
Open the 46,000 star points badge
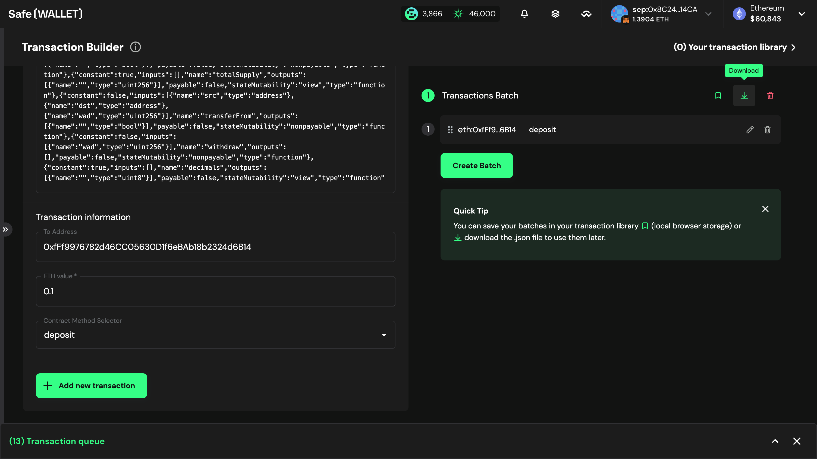click(473, 14)
